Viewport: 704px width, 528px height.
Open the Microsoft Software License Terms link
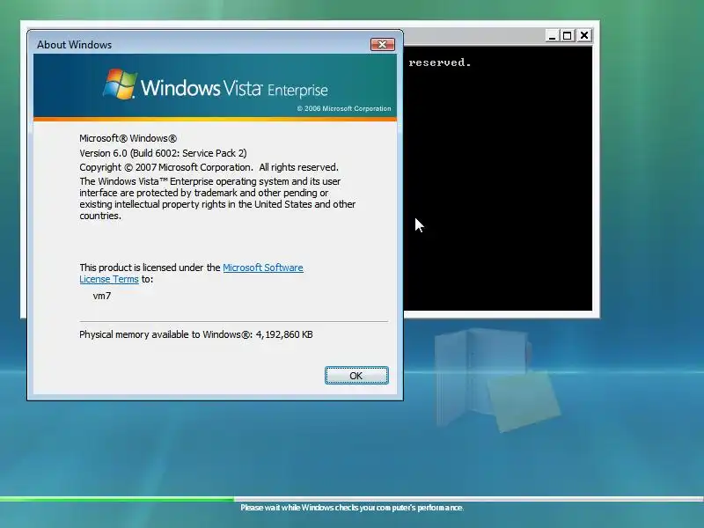tap(191, 273)
